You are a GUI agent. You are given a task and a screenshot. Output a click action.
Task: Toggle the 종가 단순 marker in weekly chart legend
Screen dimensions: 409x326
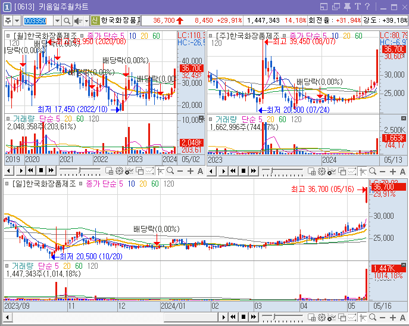coord(285,36)
